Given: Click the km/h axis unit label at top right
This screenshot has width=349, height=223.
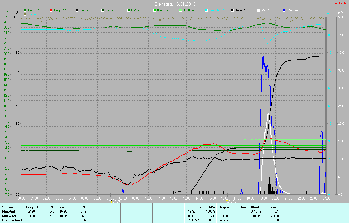Looking at the screenshot, I should (340, 13).
